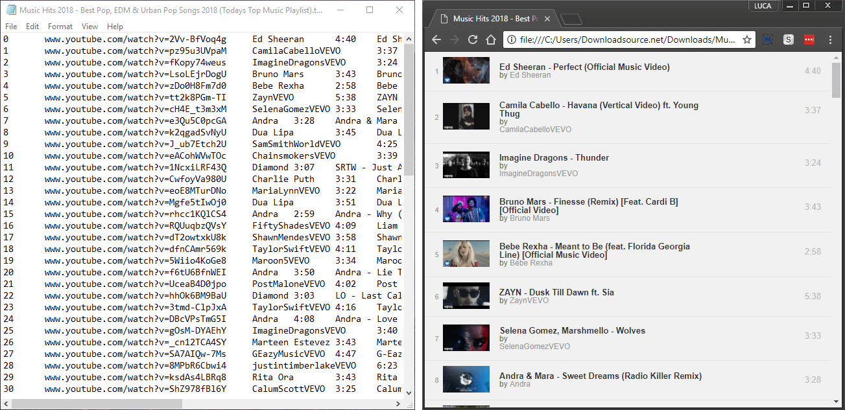845x410 pixels.
Task: Open Camila Cabello - Havana title link
Action: point(599,109)
